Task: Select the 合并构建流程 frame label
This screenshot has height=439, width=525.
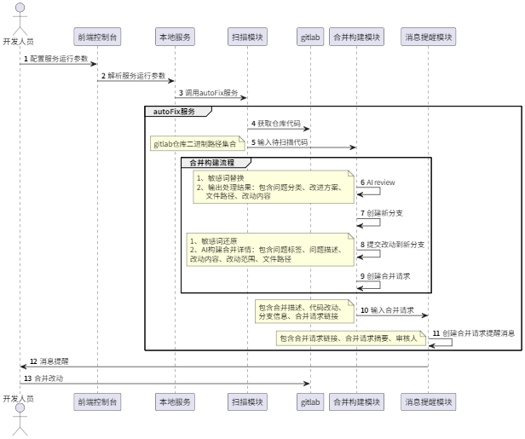Action: pyautogui.click(x=212, y=162)
